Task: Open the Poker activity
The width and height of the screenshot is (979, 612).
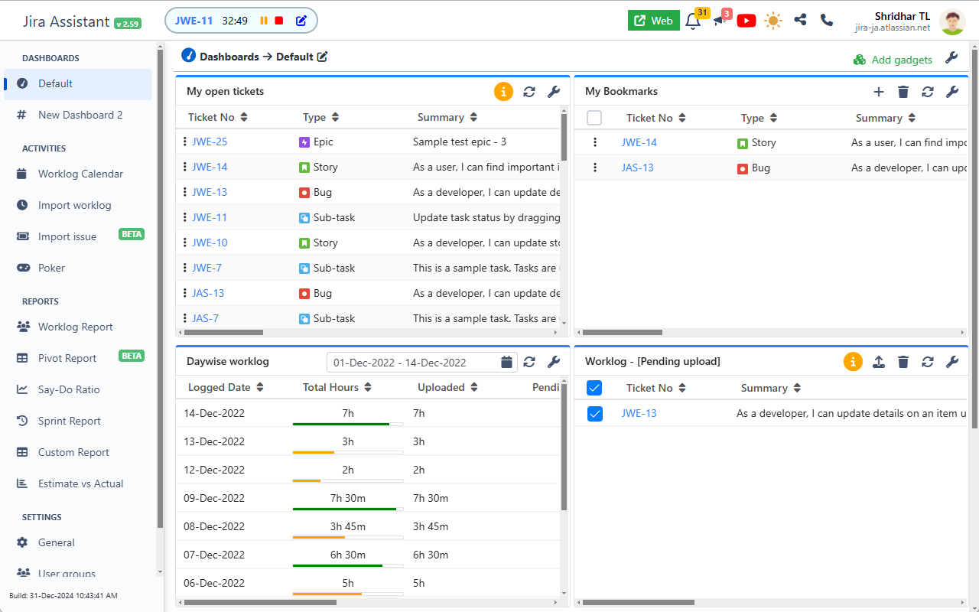Action: [x=78, y=268]
